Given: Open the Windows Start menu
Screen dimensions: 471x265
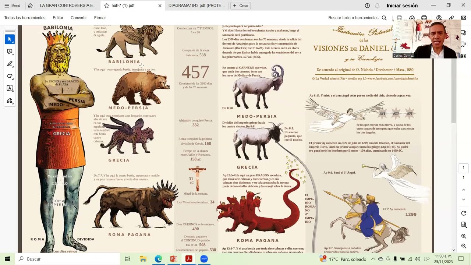Looking at the screenshot, I should [x=7, y=259].
